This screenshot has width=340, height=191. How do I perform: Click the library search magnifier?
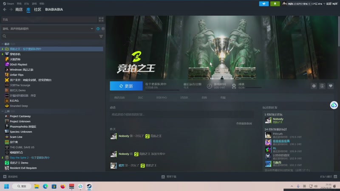(4, 36)
